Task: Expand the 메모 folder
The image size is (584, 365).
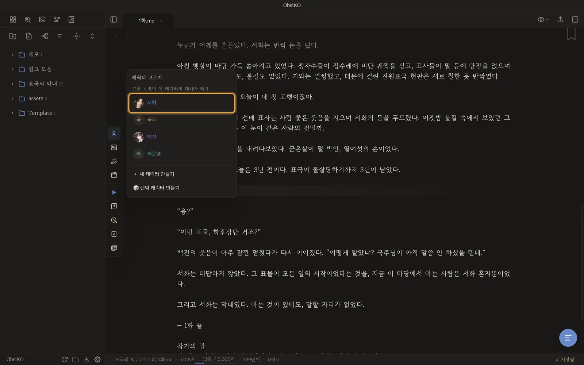Action: click(12, 54)
